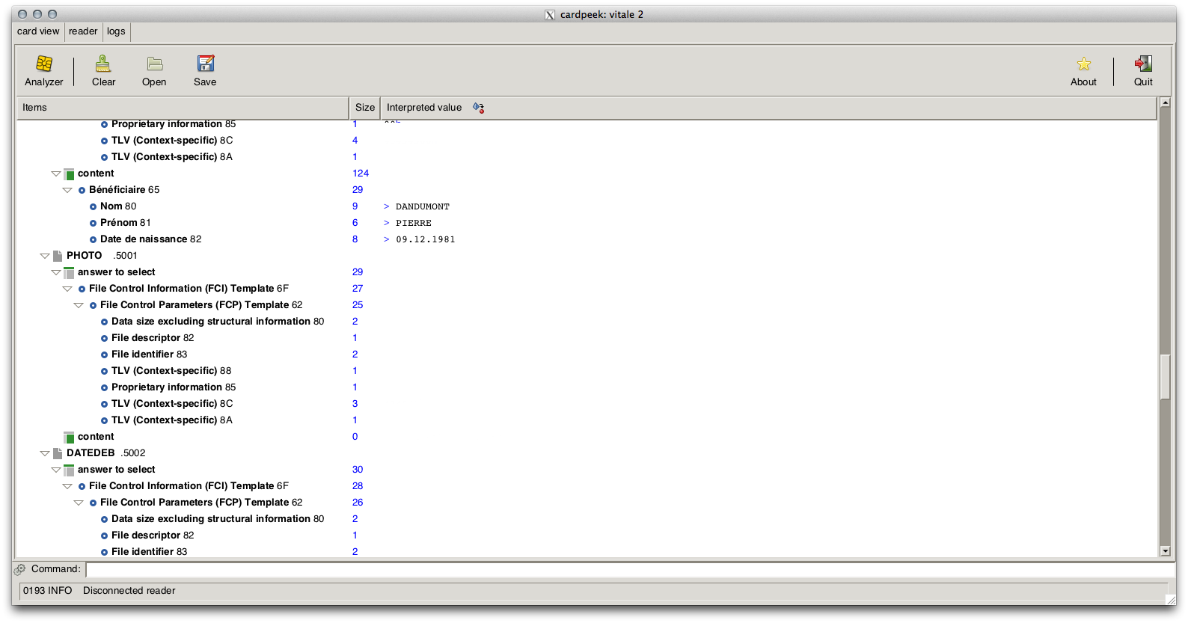Click the Quit exit icon

pyautogui.click(x=1143, y=65)
